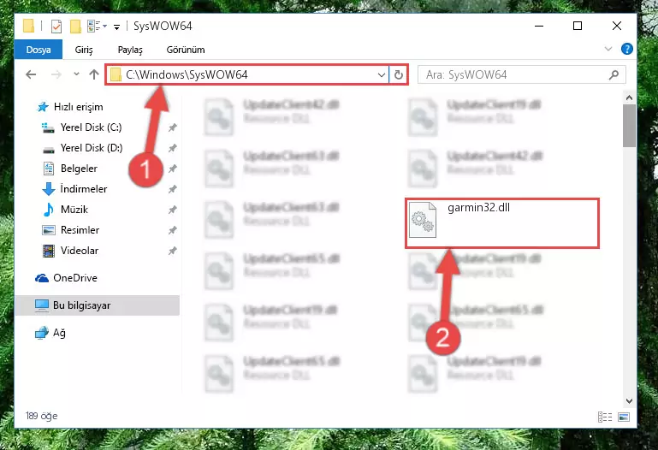Switch to the Paylaş ribbon tab
Viewport: 658px width, 450px height.
coord(130,50)
